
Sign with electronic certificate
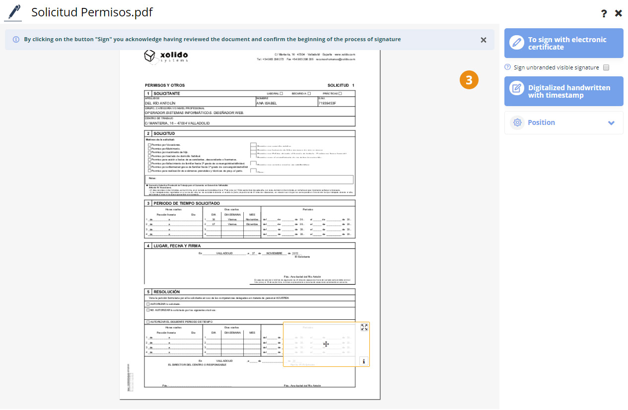click(563, 43)
